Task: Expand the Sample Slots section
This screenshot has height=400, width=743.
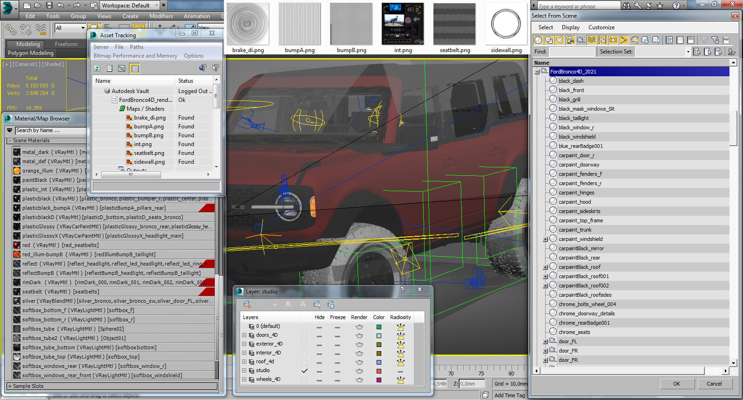Action: (112, 386)
